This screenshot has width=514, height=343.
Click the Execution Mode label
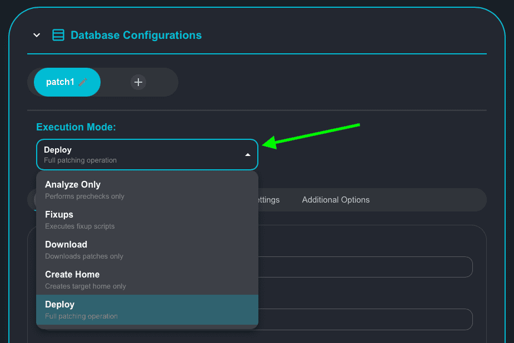tap(76, 127)
